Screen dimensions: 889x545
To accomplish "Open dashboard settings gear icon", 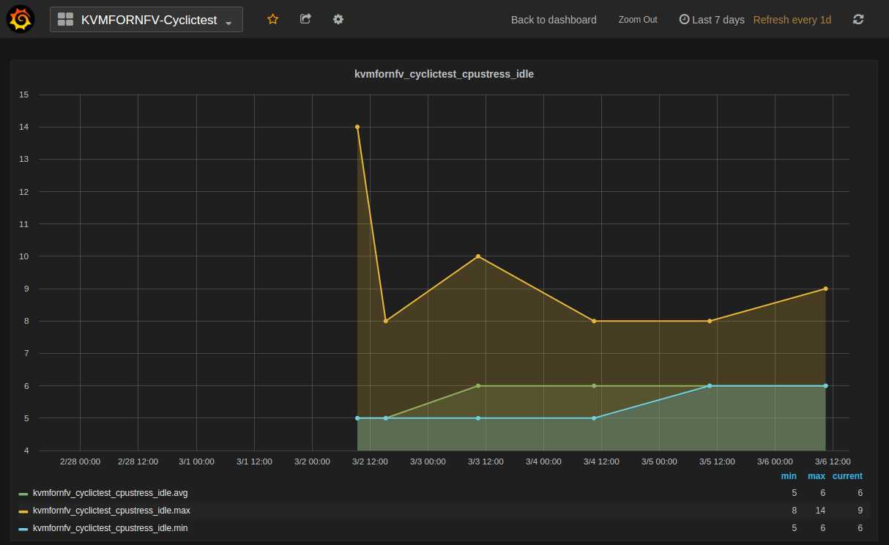I will click(x=338, y=19).
